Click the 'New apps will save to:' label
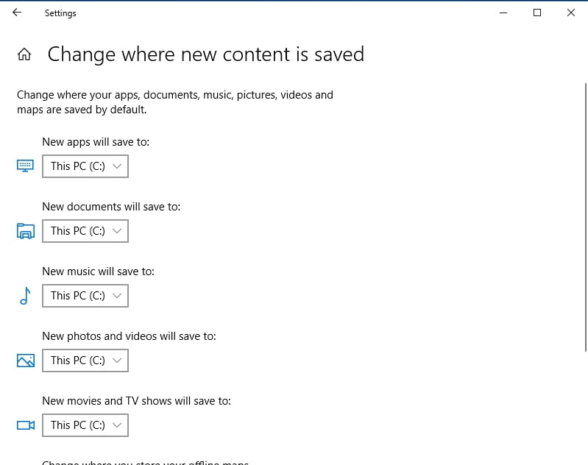 click(x=96, y=142)
